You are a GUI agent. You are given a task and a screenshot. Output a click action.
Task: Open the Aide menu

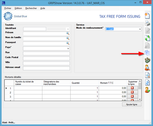(43, 8)
